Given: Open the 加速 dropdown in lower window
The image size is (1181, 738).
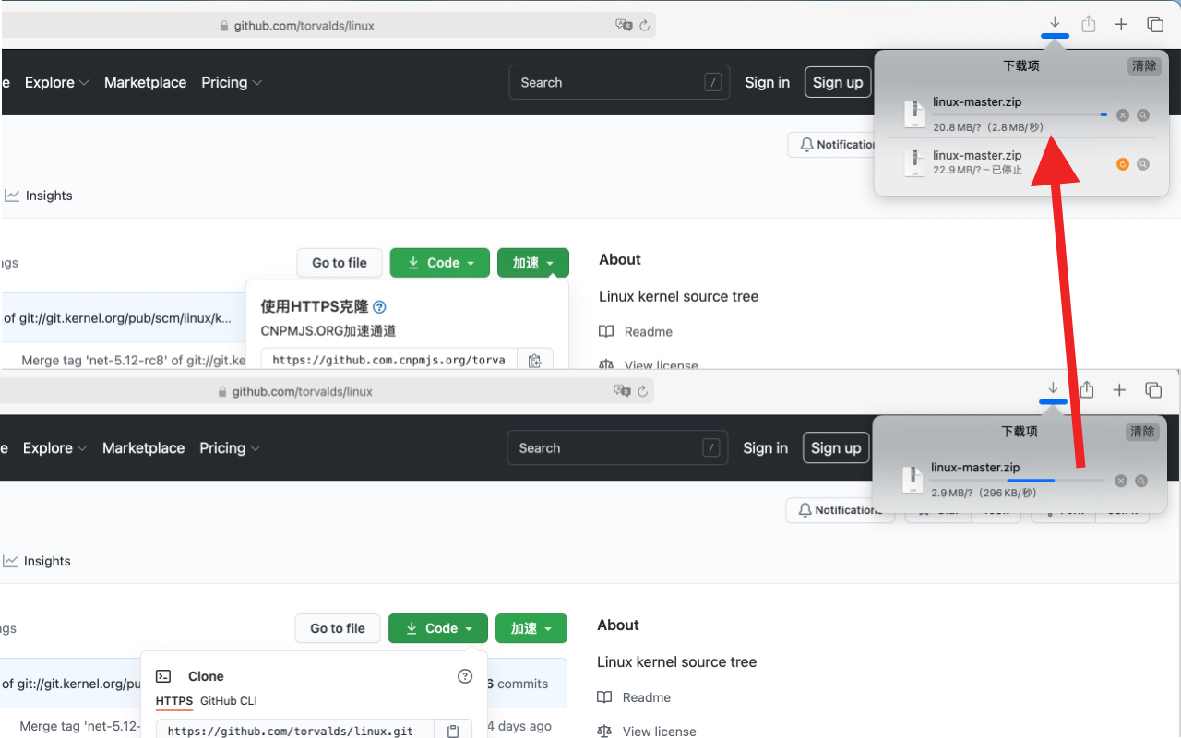Looking at the screenshot, I should [x=531, y=628].
